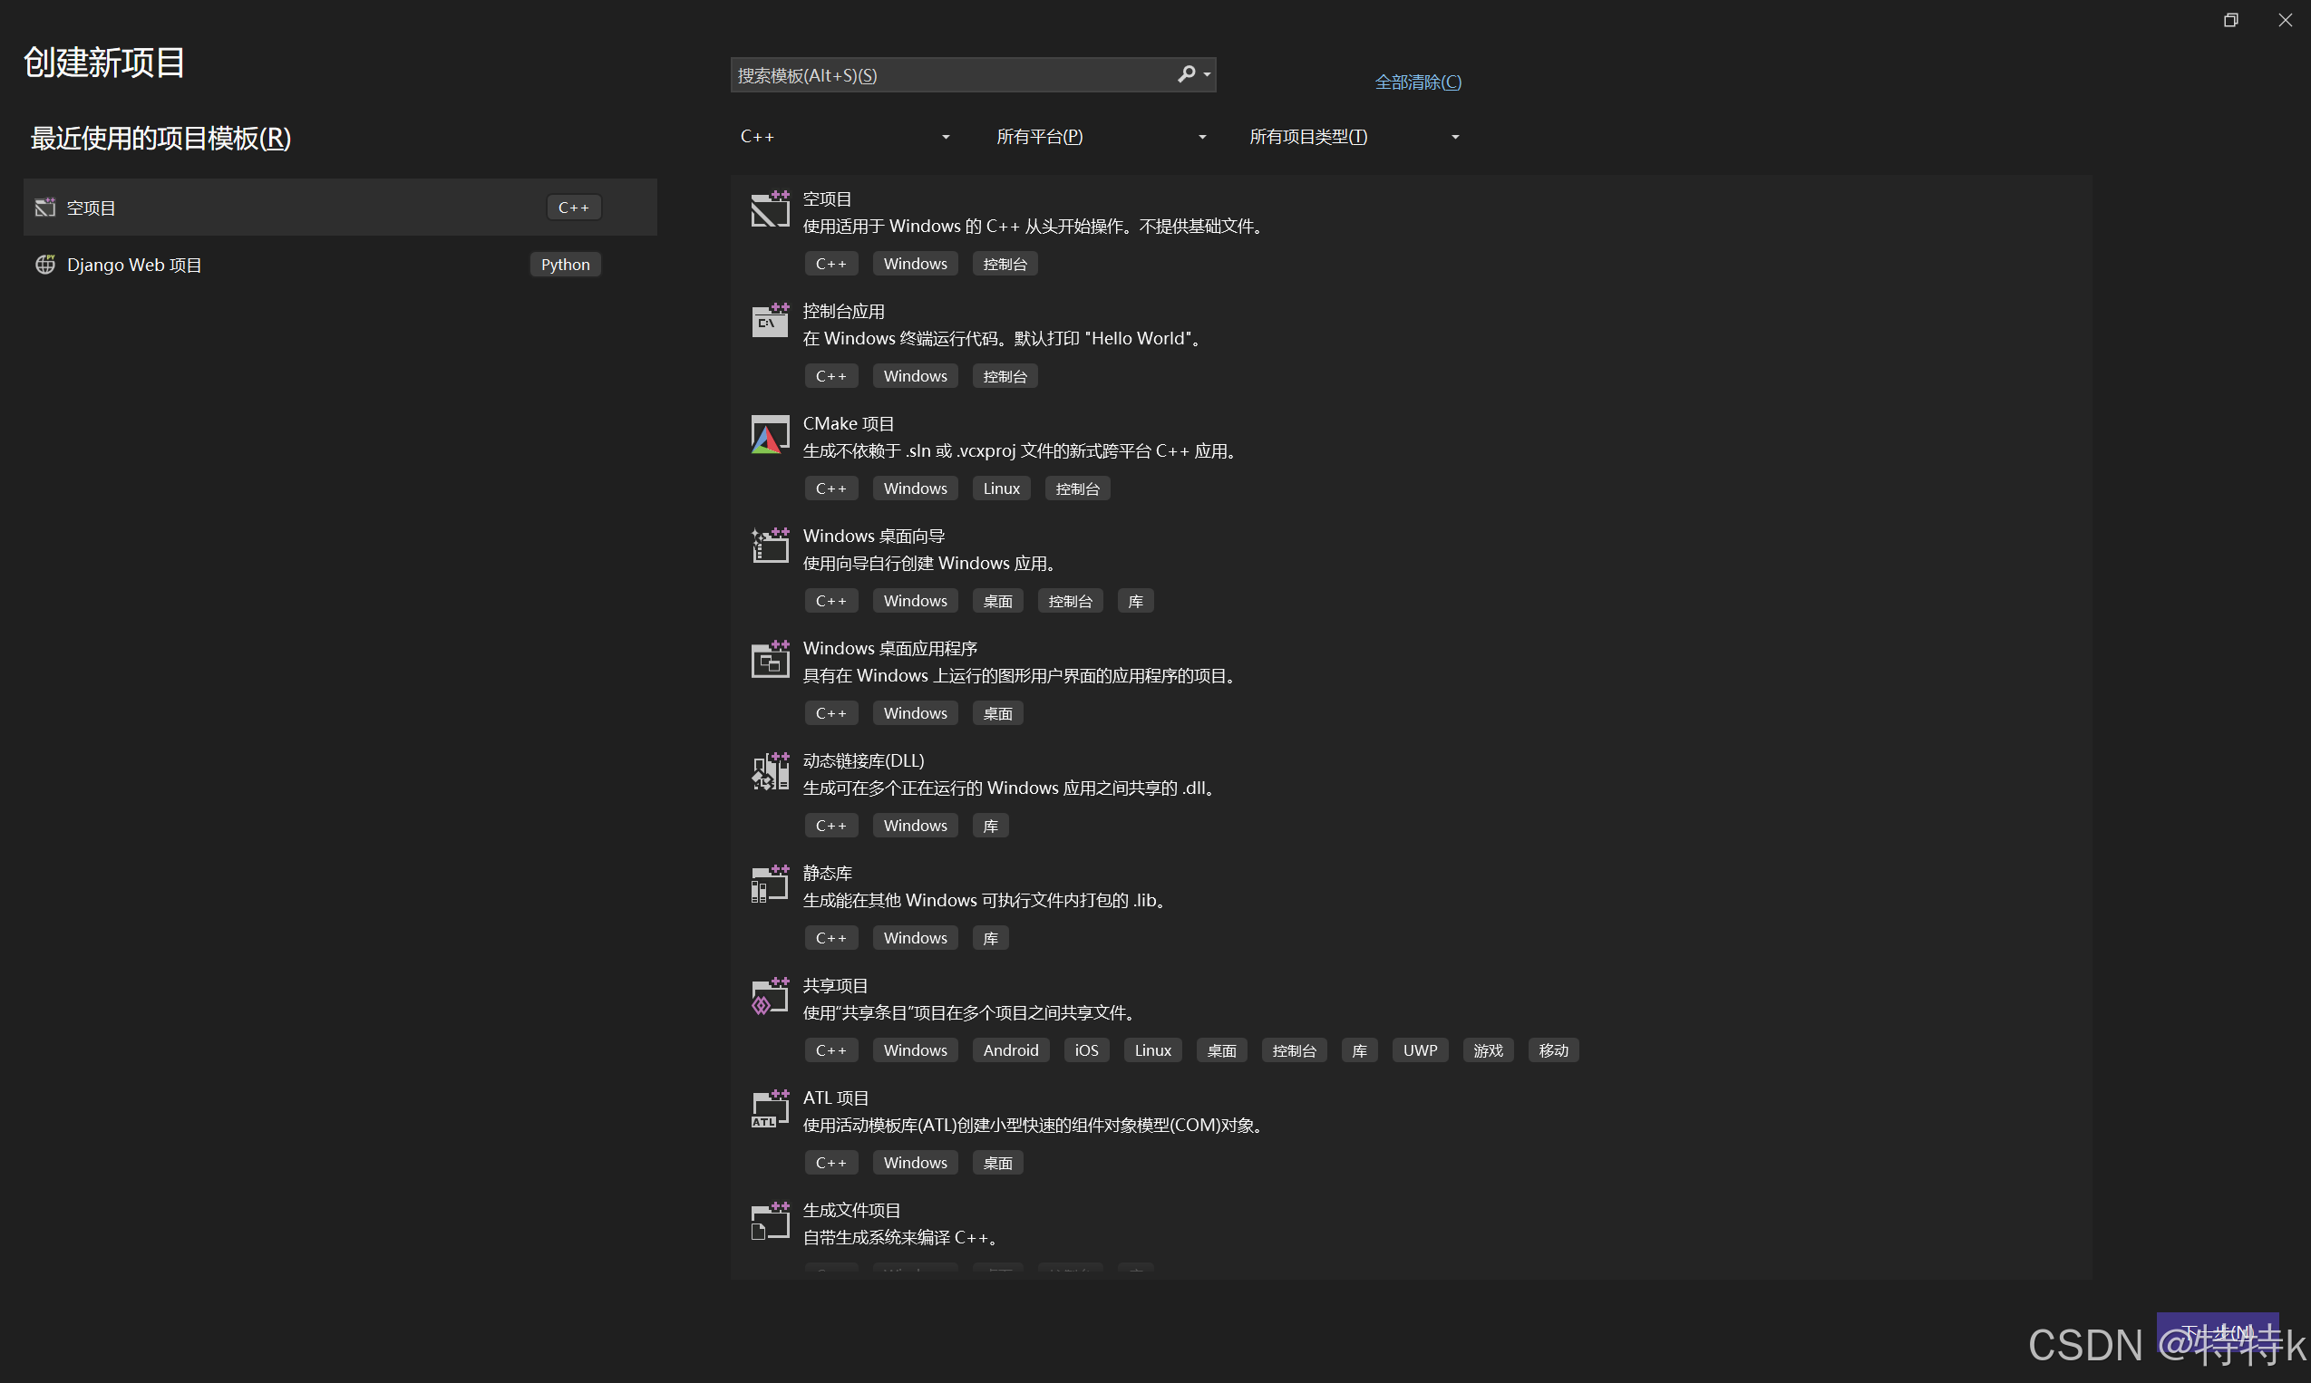2311x1383 pixels.
Task: Click the search magnifier dropdown arrow
Action: pos(1208,74)
